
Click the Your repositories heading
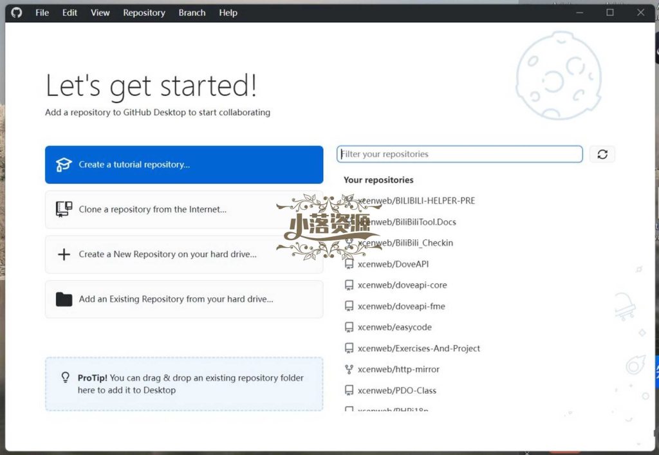[x=378, y=180]
